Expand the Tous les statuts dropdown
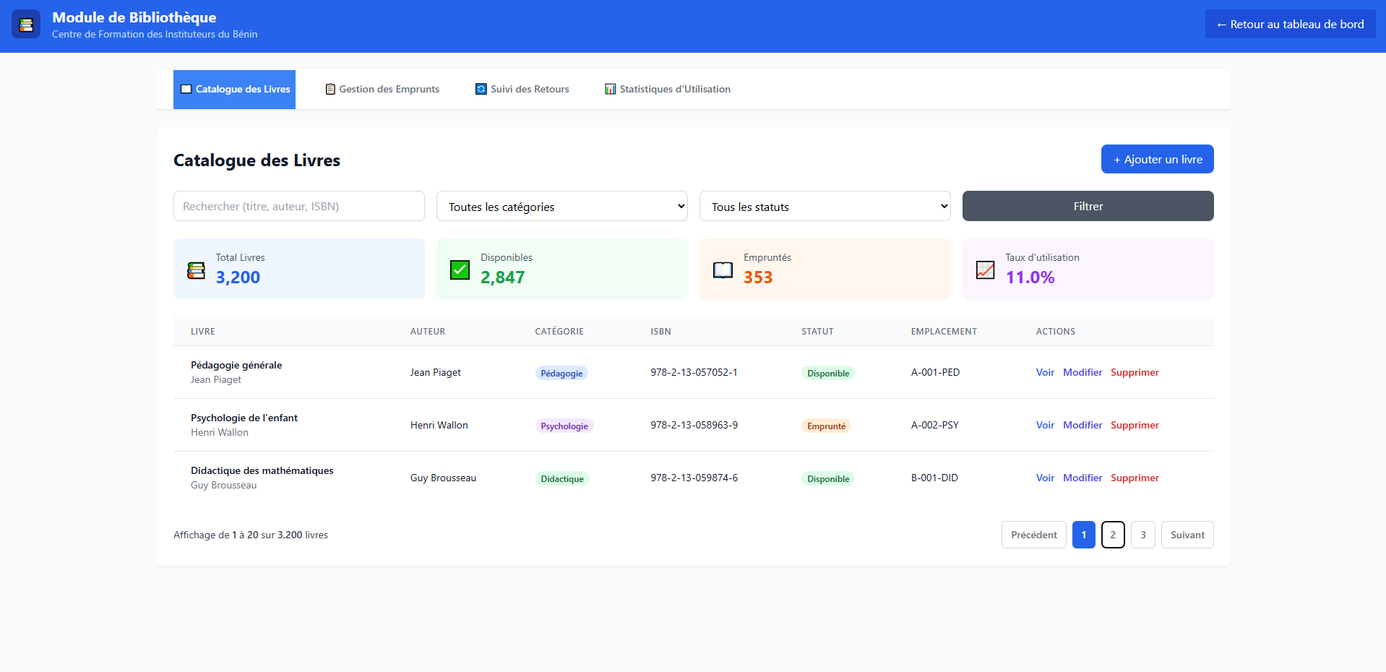 [825, 207]
